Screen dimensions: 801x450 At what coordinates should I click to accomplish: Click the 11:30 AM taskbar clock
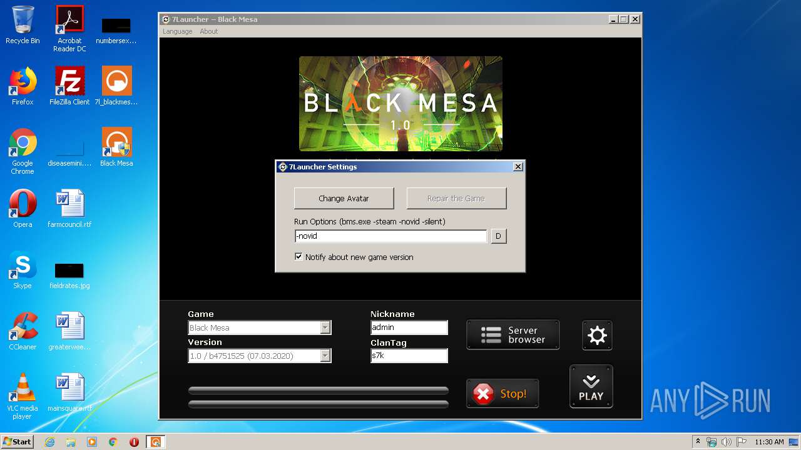tap(769, 442)
